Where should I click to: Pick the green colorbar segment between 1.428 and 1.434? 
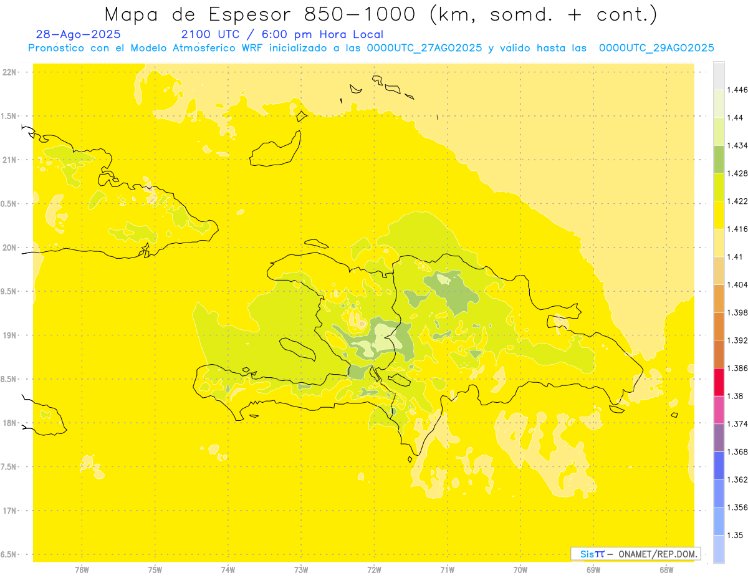pyautogui.click(x=719, y=159)
